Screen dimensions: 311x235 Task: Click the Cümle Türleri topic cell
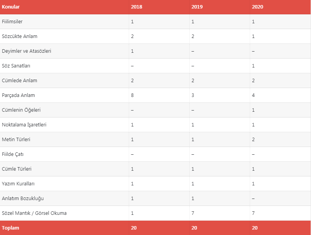[x=16, y=169]
